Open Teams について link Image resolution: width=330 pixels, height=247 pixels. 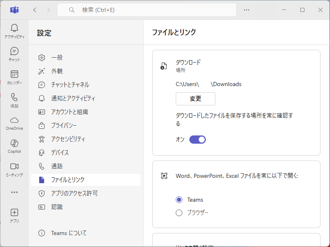69,233
